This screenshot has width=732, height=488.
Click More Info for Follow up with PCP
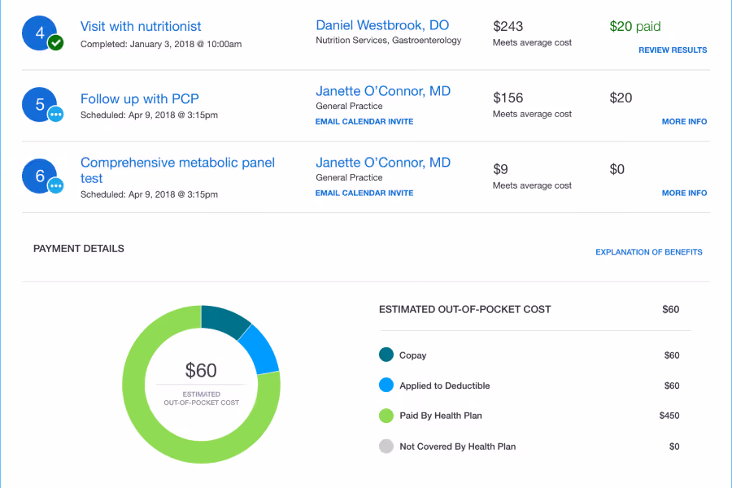(x=684, y=121)
